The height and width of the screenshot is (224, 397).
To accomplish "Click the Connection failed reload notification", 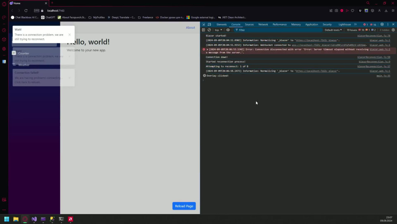I will point(44,77).
